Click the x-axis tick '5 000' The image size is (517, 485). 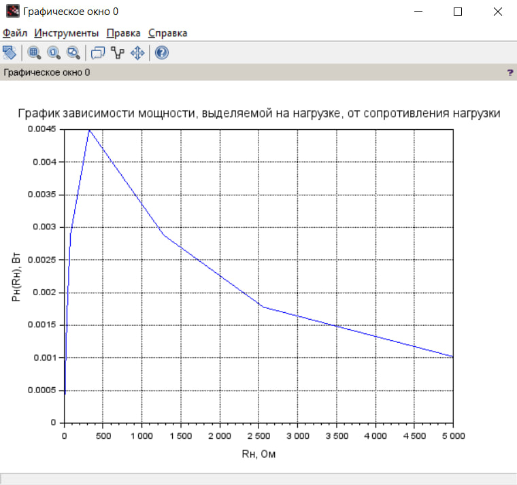[x=453, y=436]
